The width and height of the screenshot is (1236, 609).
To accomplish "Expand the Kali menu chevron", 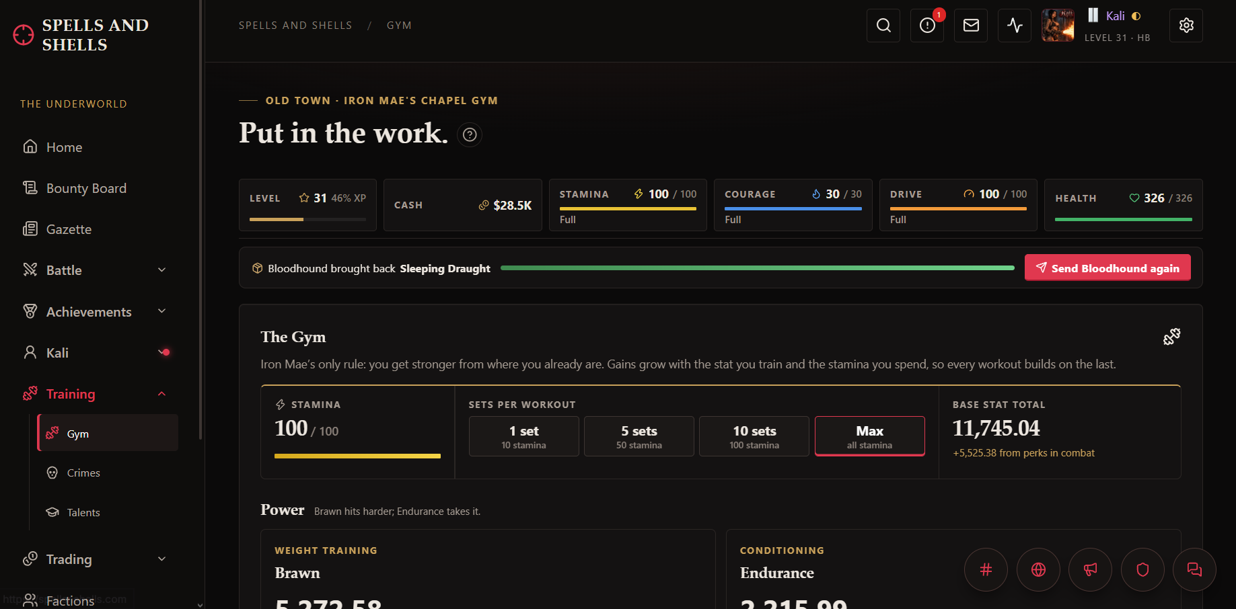I will [x=161, y=352].
